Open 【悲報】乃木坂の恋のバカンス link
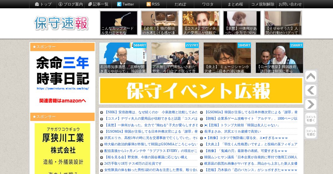Image resolution: width=333 pixels, height=174 pixels. tap(251, 170)
